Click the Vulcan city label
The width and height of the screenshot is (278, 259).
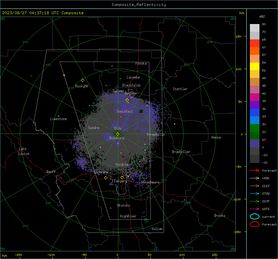pyautogui.click(x=157, y=229)
